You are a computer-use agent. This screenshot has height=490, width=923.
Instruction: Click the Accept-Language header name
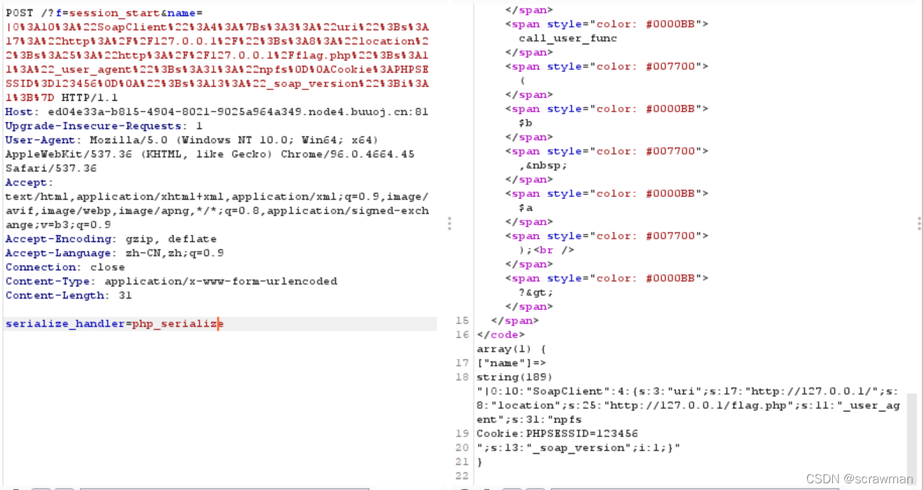(x=60, y=253)
